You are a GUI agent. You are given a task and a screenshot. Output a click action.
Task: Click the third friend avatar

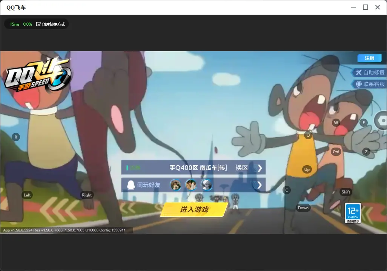point(207,185)
